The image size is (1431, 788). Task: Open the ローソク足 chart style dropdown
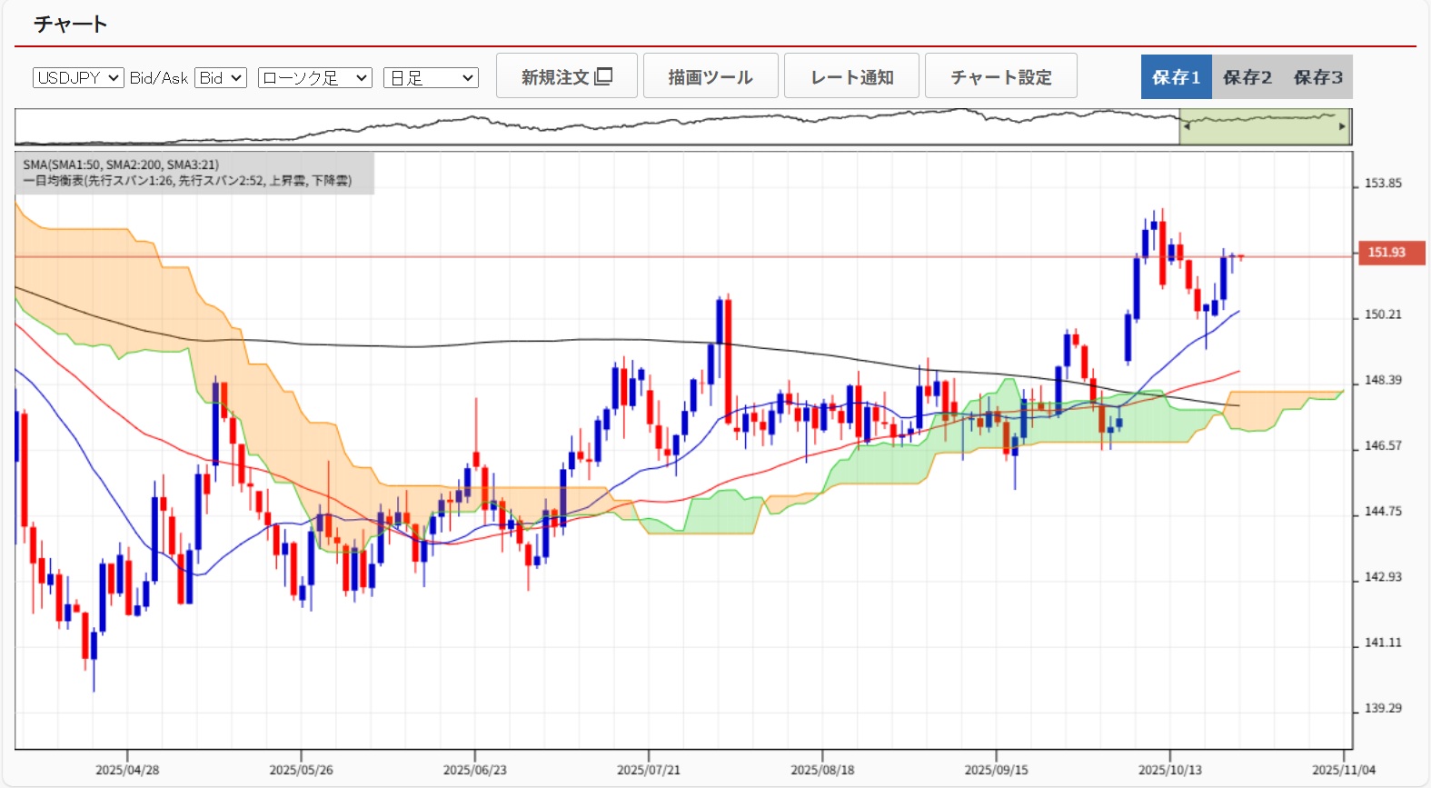[314, 78]
